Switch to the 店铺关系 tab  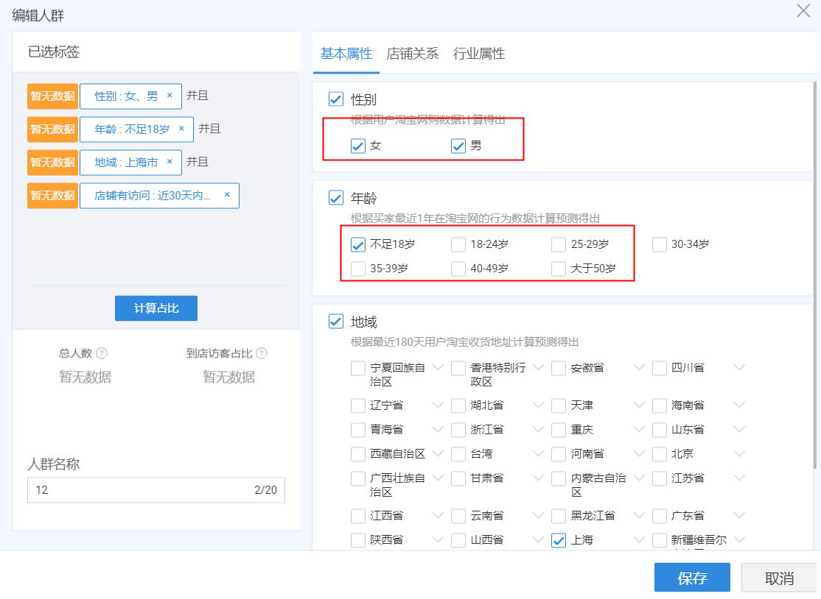point(412,54)
